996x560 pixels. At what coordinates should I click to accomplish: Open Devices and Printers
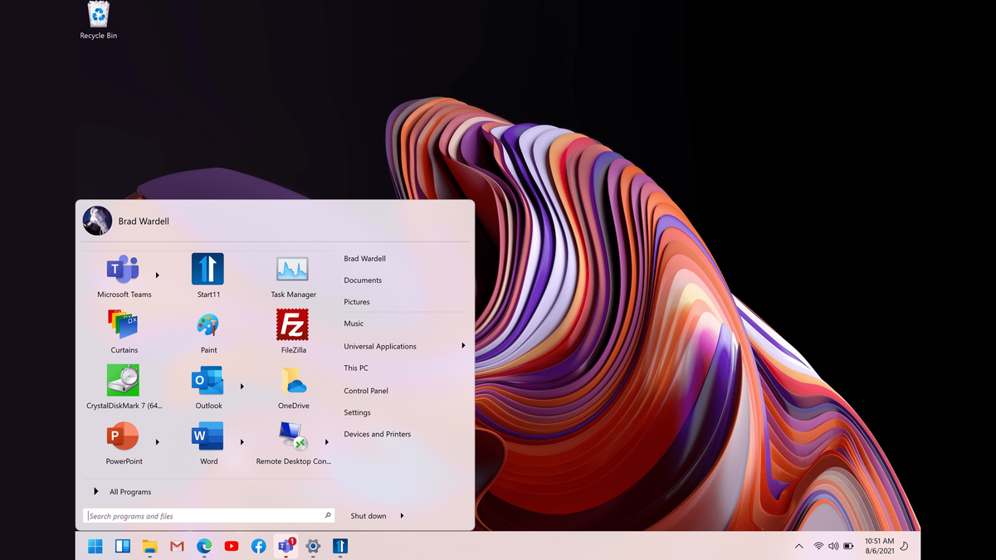coord(378,434)
